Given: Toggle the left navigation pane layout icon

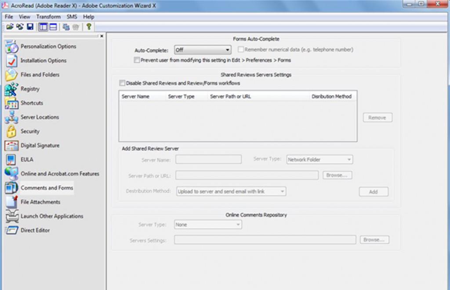Looking at the screenshot, I should [x=43, y=27].
